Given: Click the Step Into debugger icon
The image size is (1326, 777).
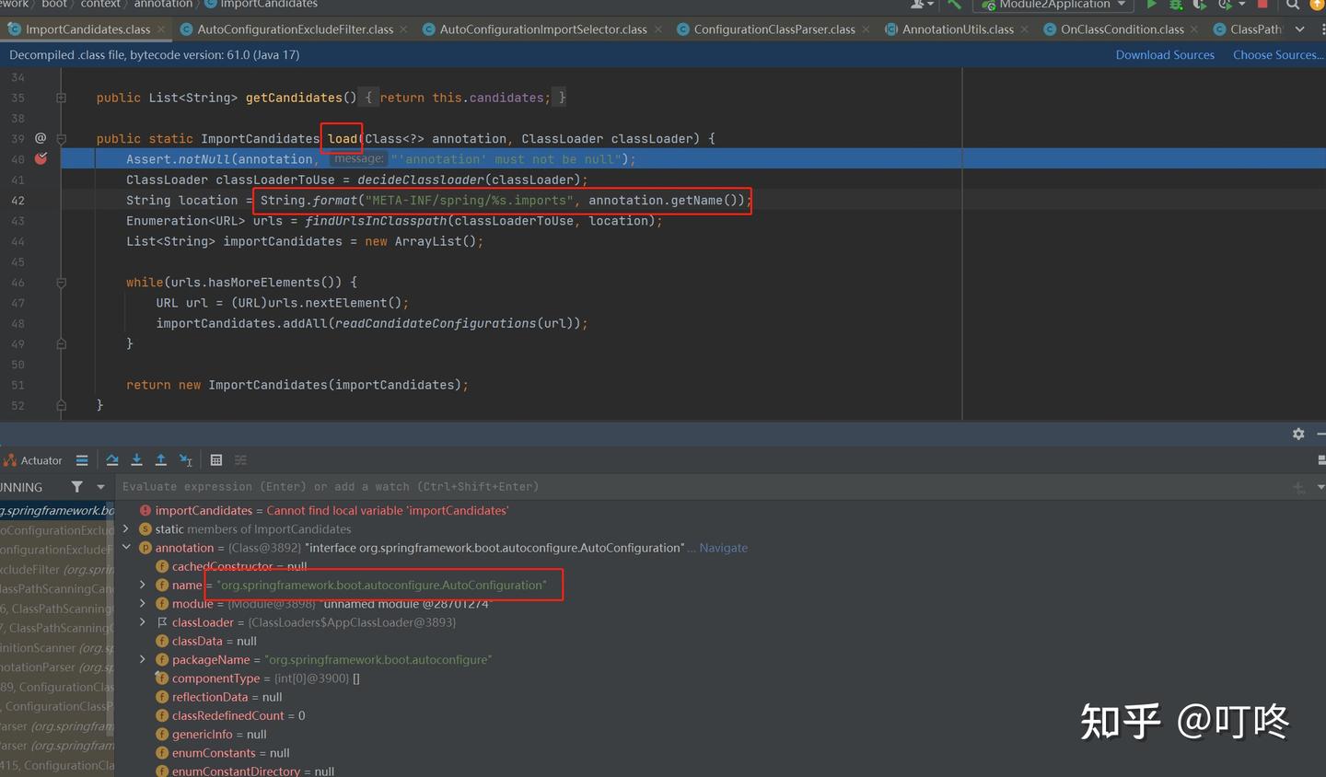Looking at the screenshot, I should 136,460.
